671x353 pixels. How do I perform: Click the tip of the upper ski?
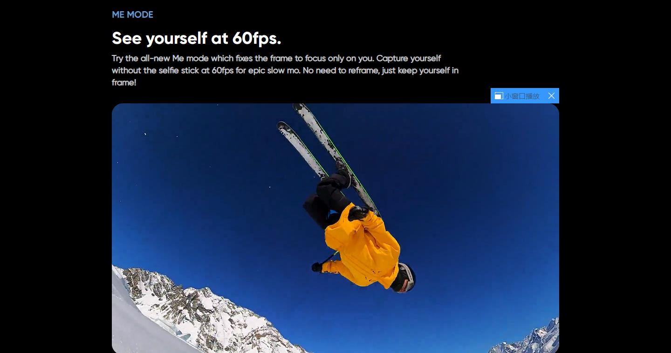(298, 108)
